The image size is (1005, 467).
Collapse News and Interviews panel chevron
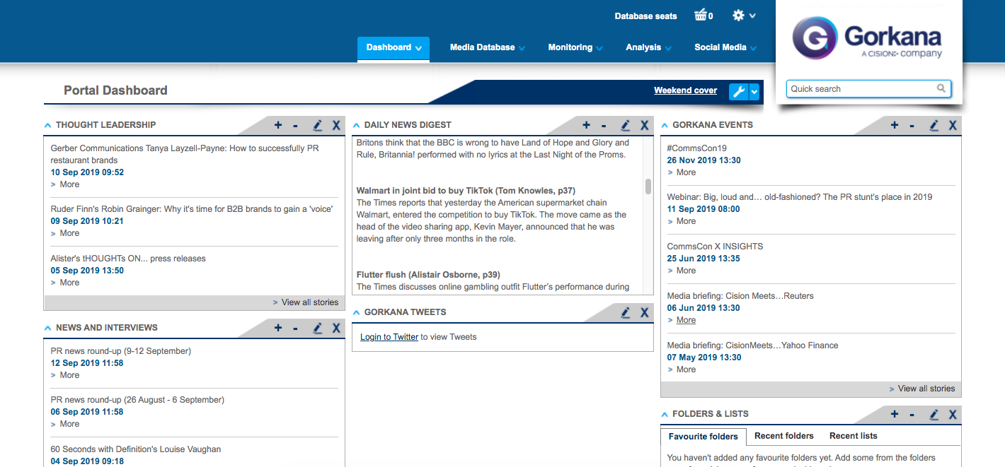(x=48, y=328)
